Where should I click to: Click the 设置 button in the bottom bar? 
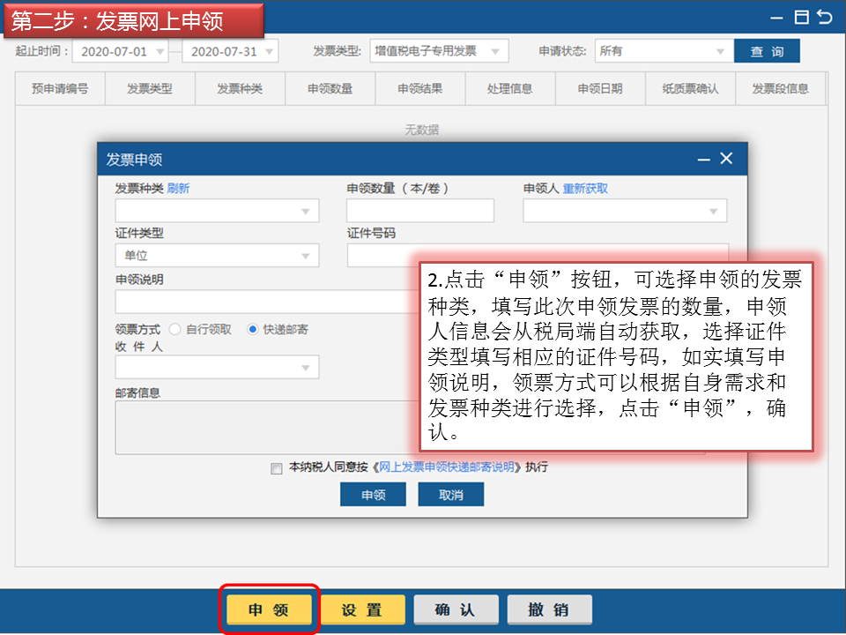[x=362, y=609]
